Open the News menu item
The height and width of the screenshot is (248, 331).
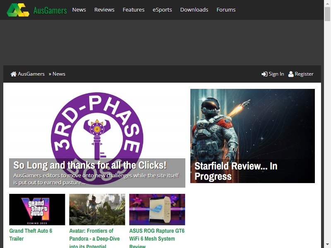point(79,10)
